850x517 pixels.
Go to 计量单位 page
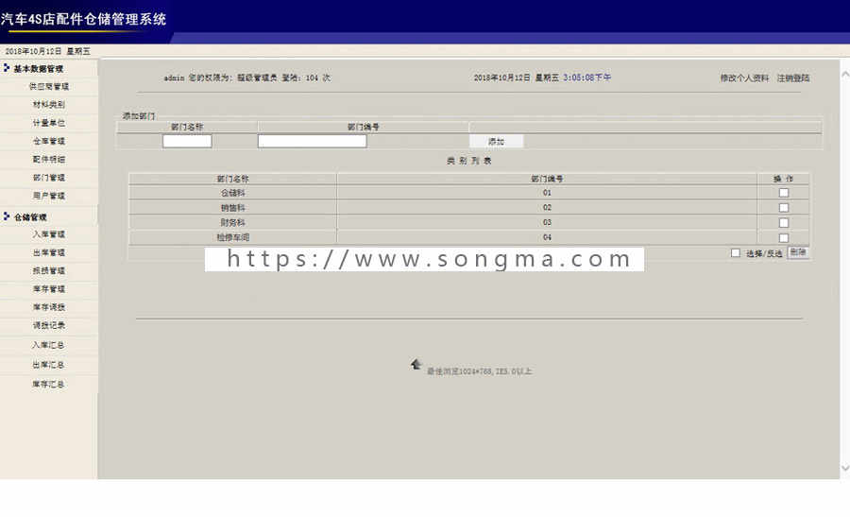tap(49, 123)
